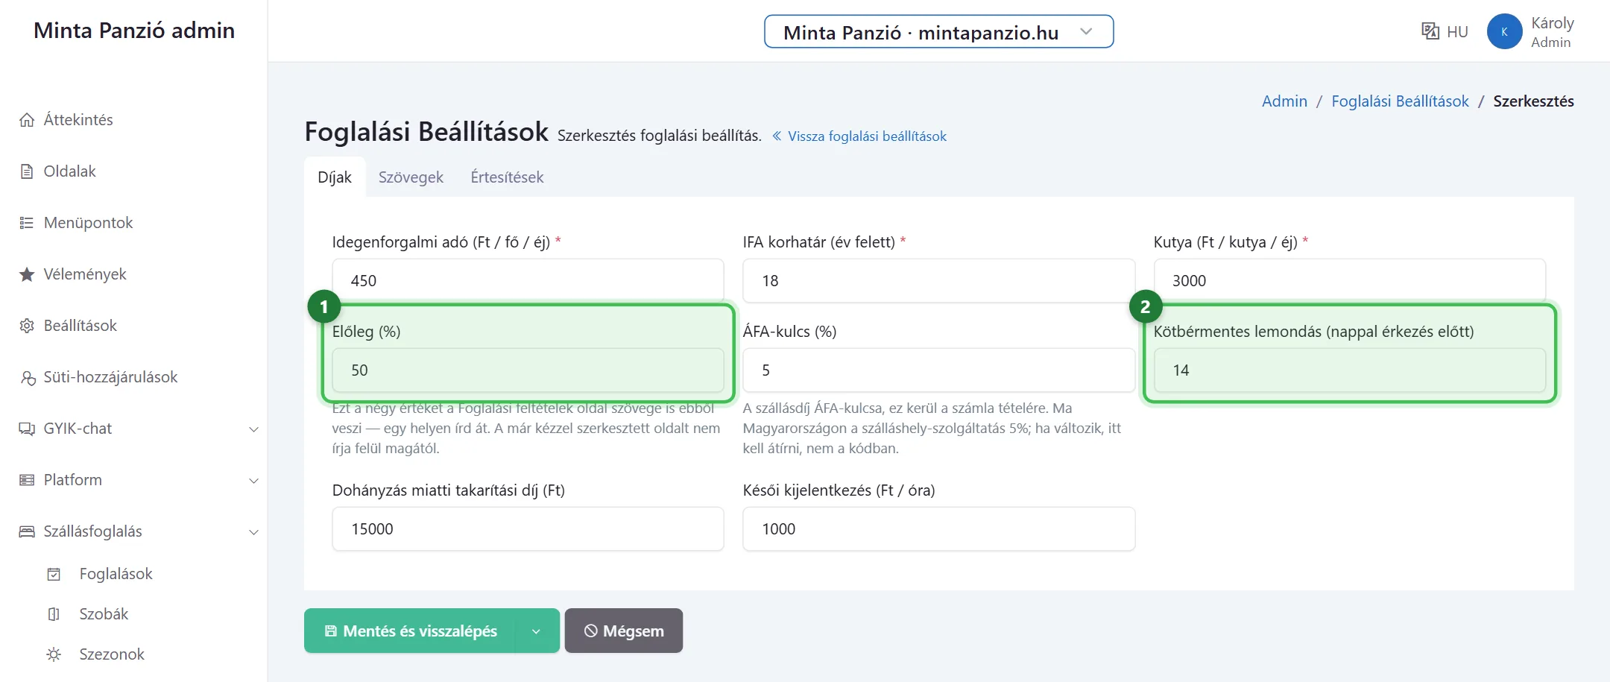Open the Minta Panzió site selector dropdown

(938, 32)
